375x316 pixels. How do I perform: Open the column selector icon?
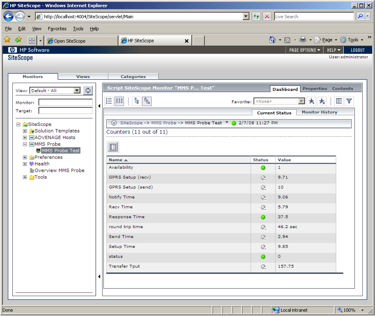(339, 101)
